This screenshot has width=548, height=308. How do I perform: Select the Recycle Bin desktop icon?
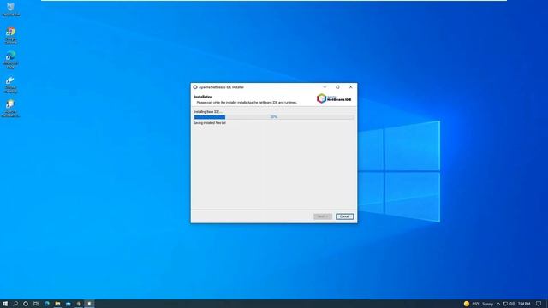pyautogui.click(x=10, y=9)
